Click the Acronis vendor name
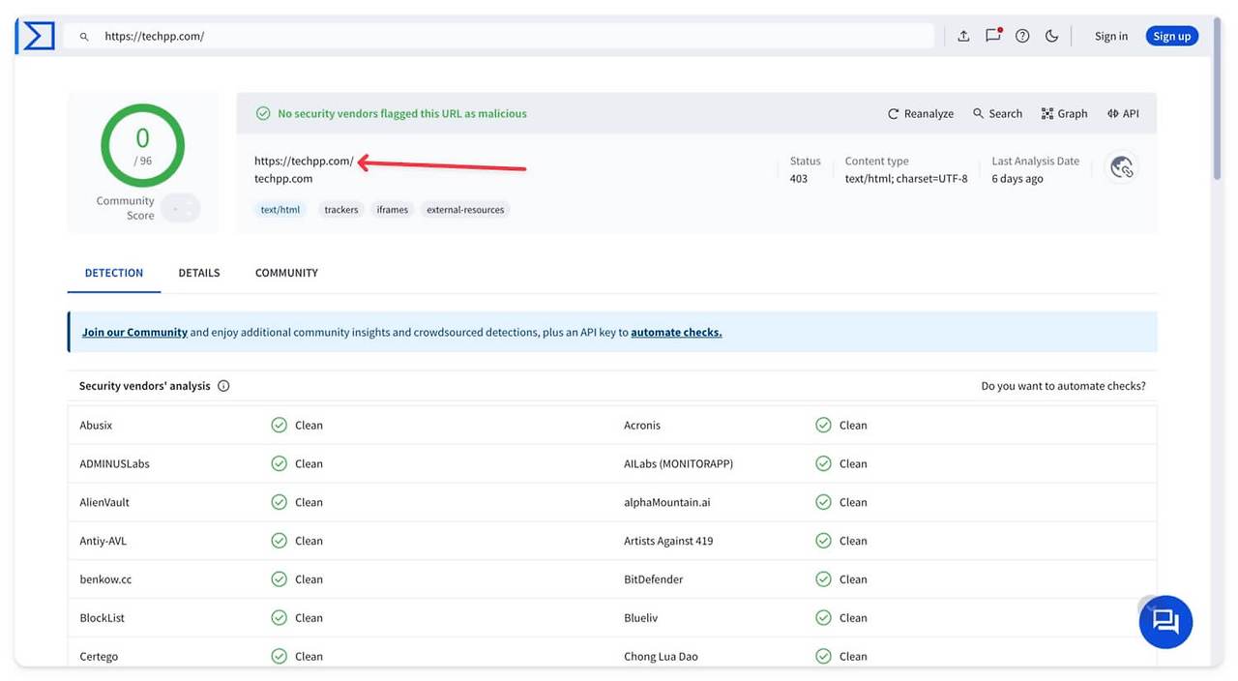1238x681 pixels. pyautogui.click(x=642, y=425)
